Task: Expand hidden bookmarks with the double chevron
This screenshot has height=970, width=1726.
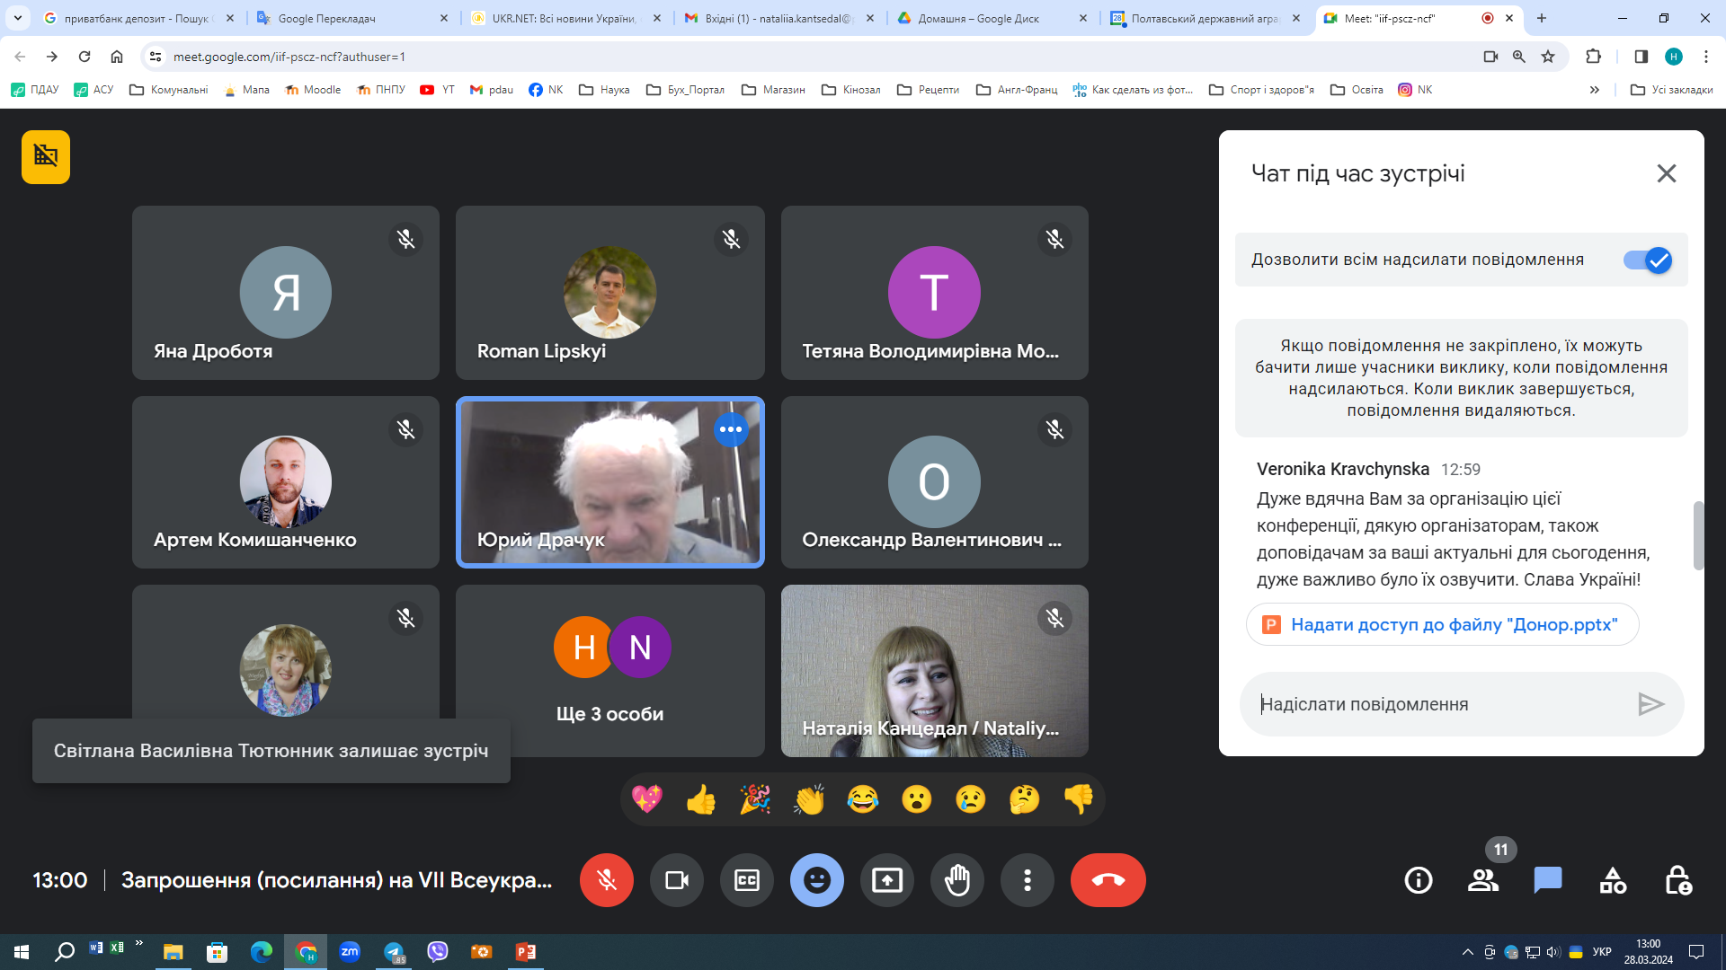Action: point(1595,90)
